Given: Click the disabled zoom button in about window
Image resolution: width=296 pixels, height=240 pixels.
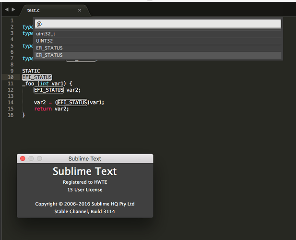Looking at the screenshot, I should point(39,158).
